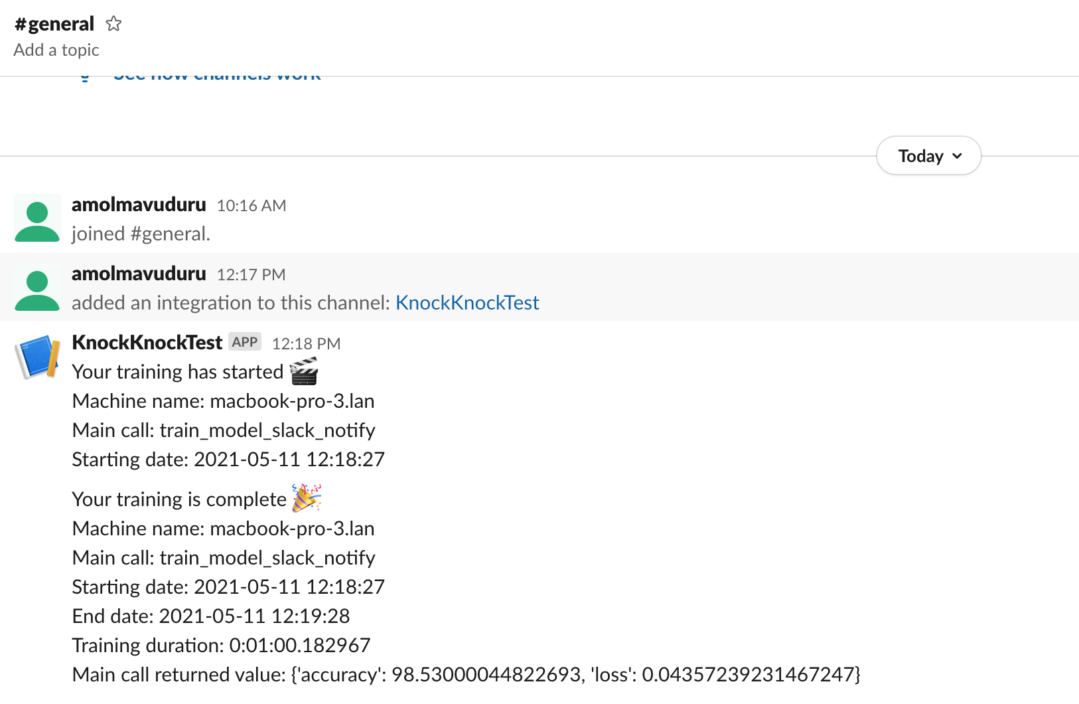Open the KnockKnockTest integration link
1079x704 pixels.
click(467, 303)
